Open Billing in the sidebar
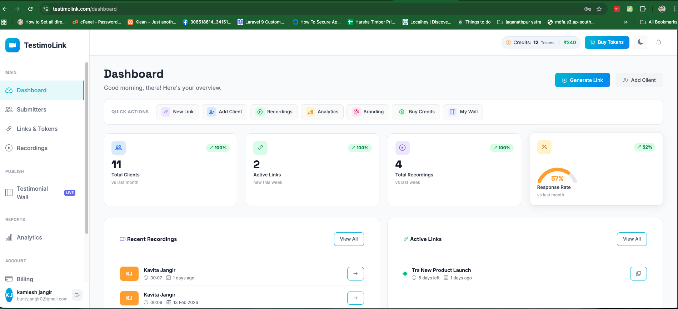This screenshot has width=678, height=309. coord(41,279)
